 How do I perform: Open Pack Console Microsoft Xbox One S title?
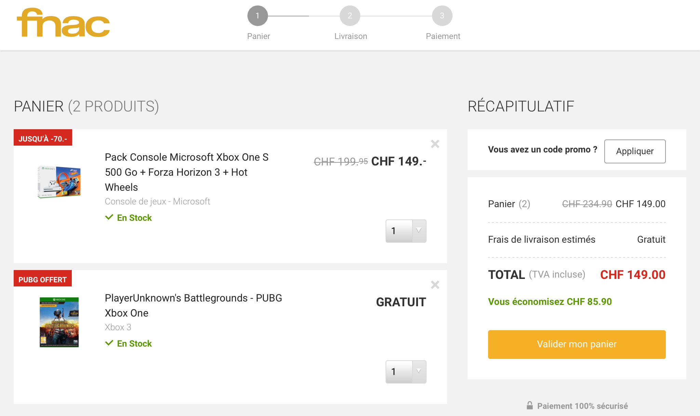(x=186, y=172)
